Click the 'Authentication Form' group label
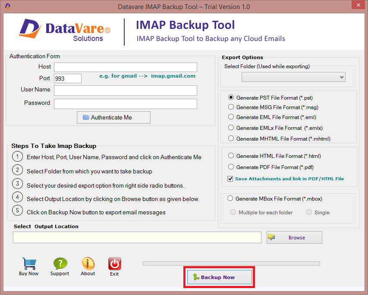Image resolution: width=368 pixels, height=295 pixels. click(x=35, y=56)
